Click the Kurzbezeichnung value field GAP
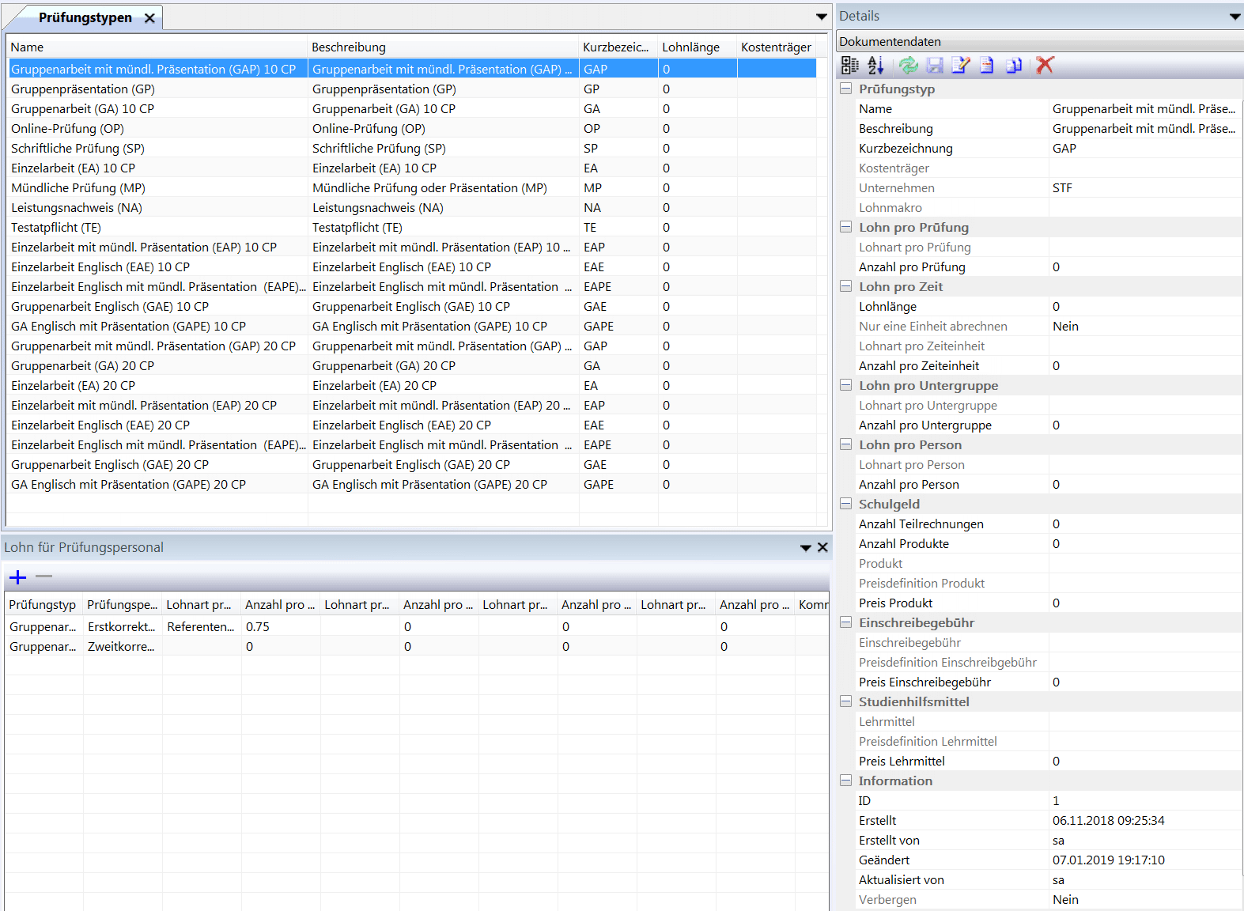The height and width of the screenshot is (911, 1244). (1143, 149)
